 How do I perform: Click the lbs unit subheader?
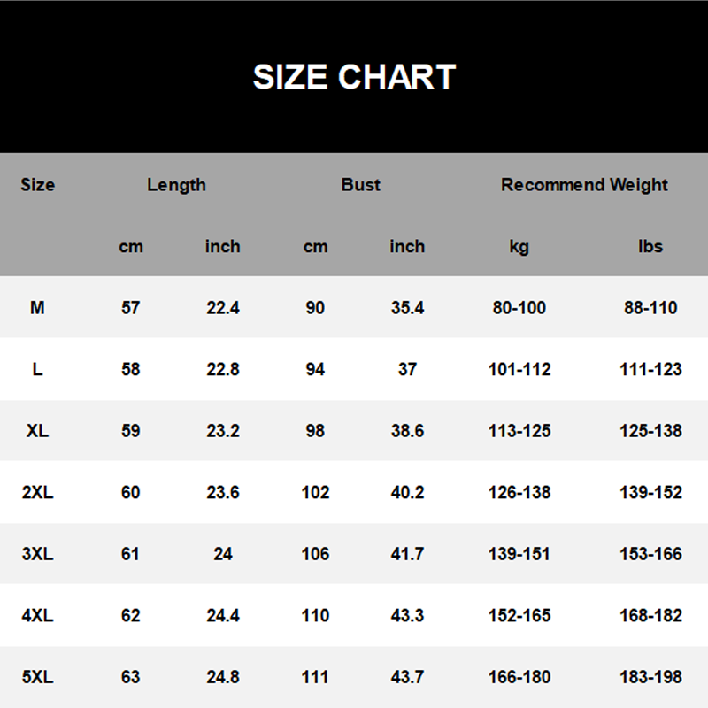click(650, 247)
